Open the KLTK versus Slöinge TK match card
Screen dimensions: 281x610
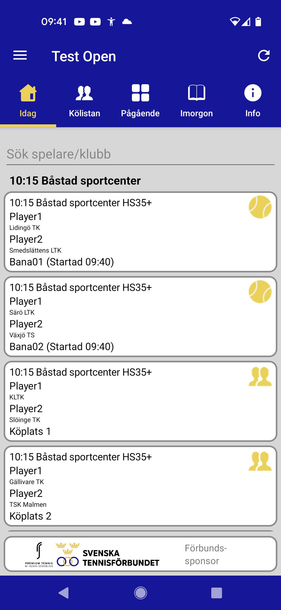coord(140,401)
